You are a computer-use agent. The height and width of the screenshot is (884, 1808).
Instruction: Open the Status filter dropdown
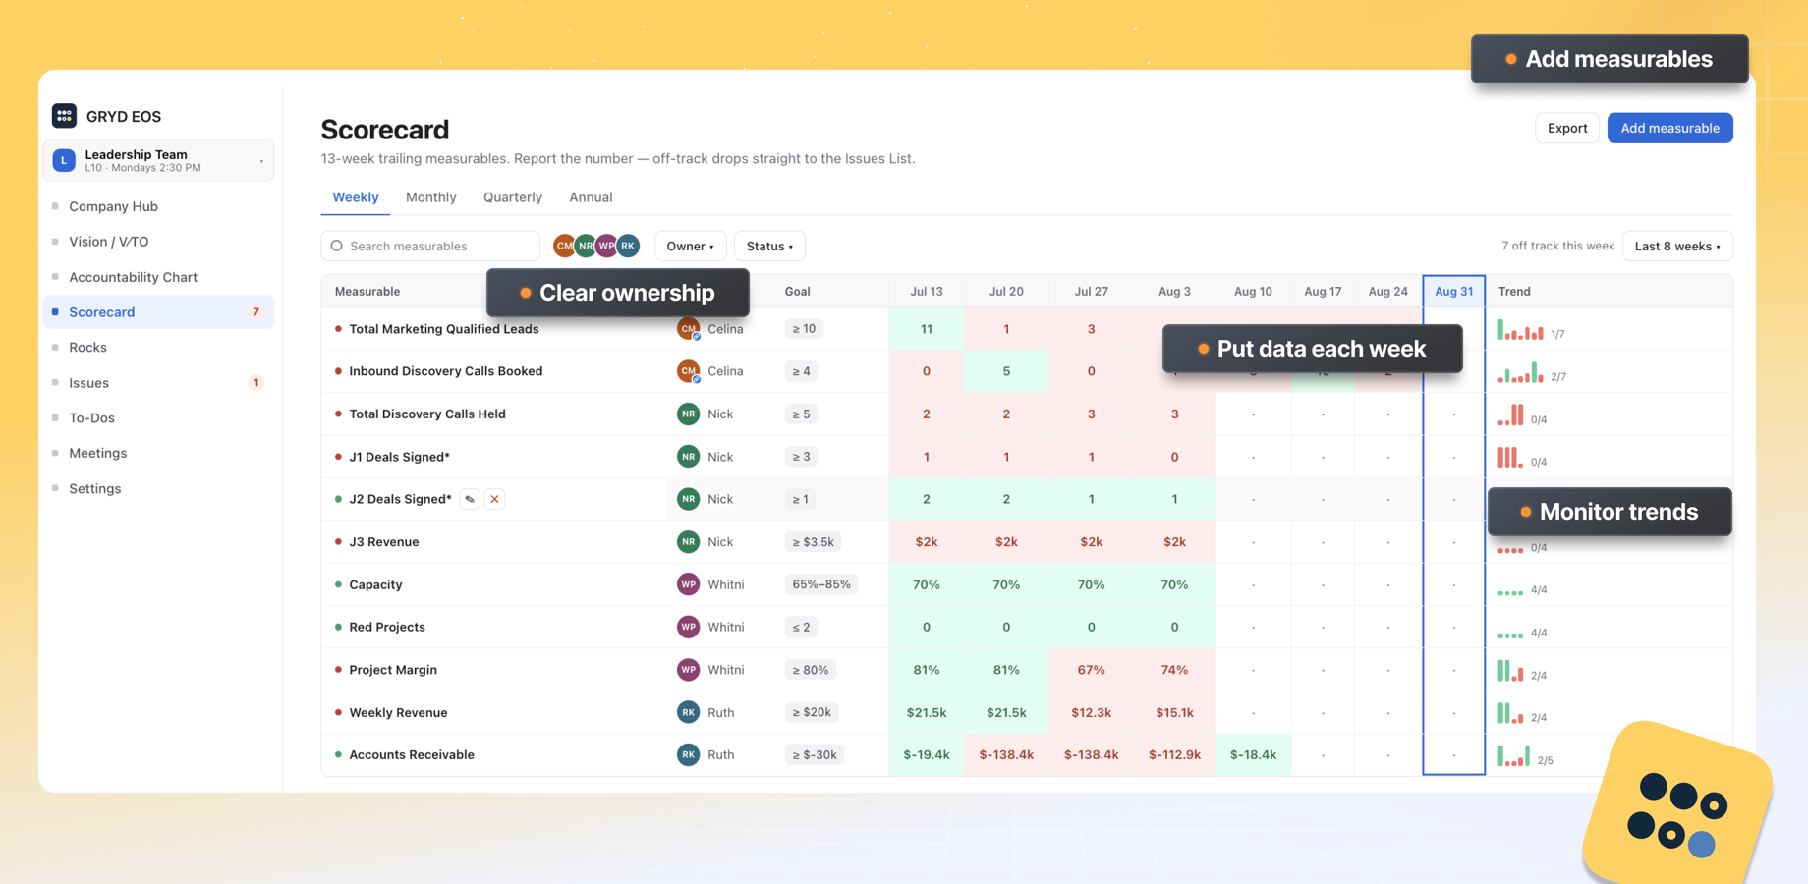coord(769,246)
